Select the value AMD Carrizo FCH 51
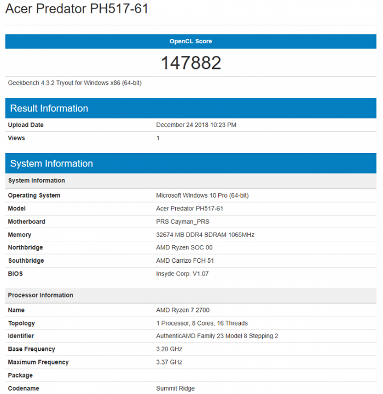Image resolution: width=383 pixels, height=394 pixels. (x=185, y=261)
